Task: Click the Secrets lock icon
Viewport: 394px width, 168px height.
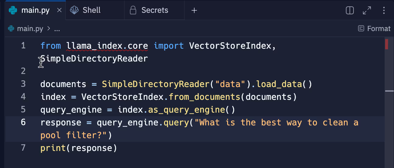Action: click(x=133, y=10)
